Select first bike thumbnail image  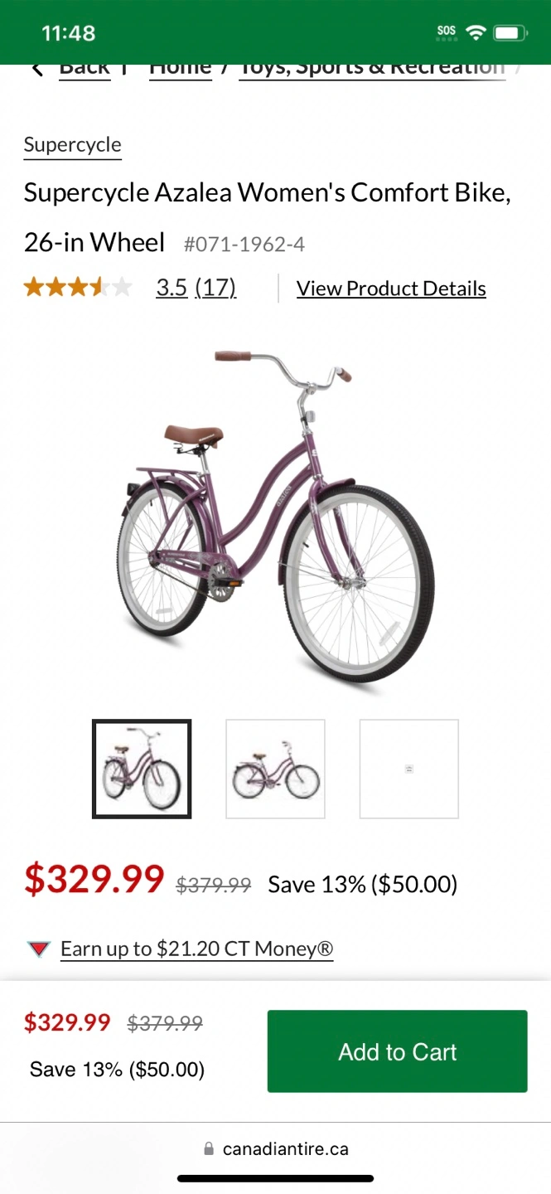142,769
